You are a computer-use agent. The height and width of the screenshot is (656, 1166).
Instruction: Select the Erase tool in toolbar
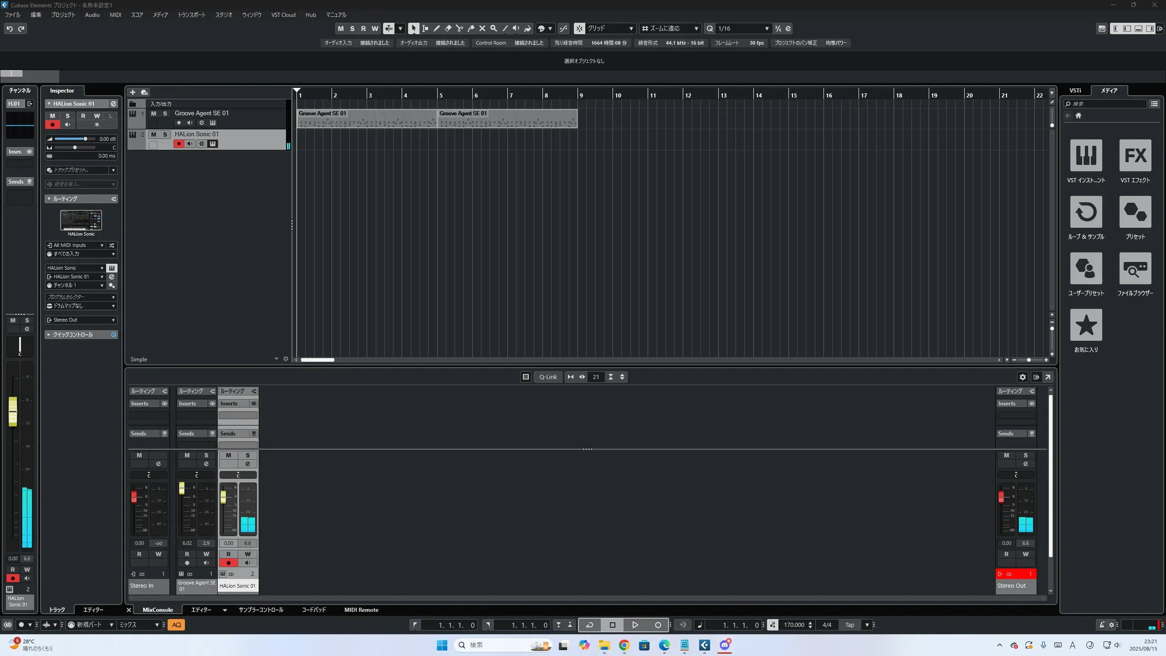(448, 28)
